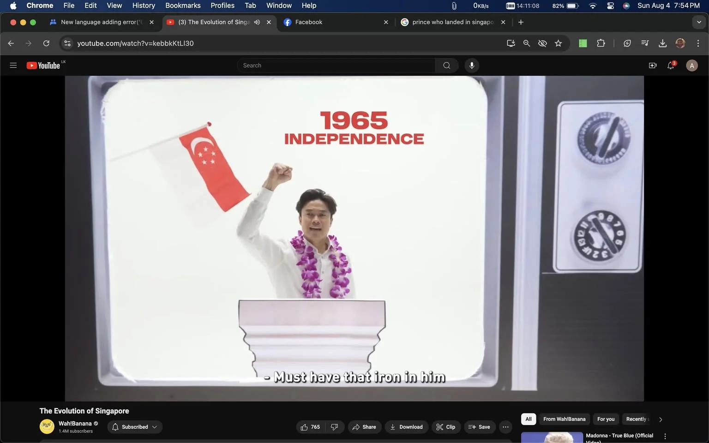The width and height of the screenshot is (709, 443).
Task: Open the battery status showing 82%
Action: [x=565, y=6]
